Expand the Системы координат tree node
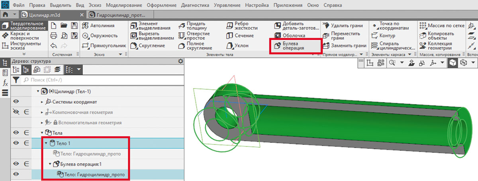 pyautogui.click(x=42, y=102)
